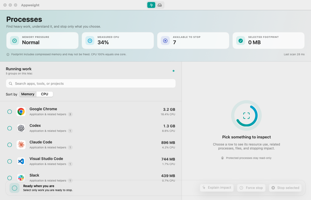
Task: Click the 'Visual Studio Code' row name
Action: coord(46,159)
